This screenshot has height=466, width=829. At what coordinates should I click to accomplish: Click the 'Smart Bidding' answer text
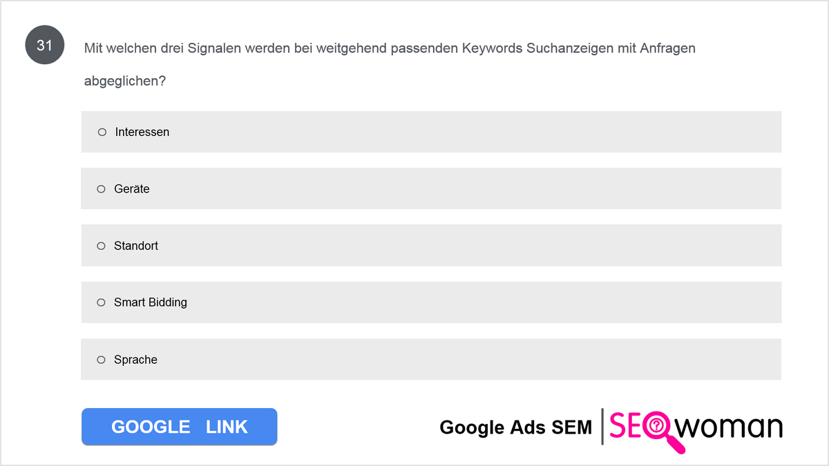tap(151, 302)
